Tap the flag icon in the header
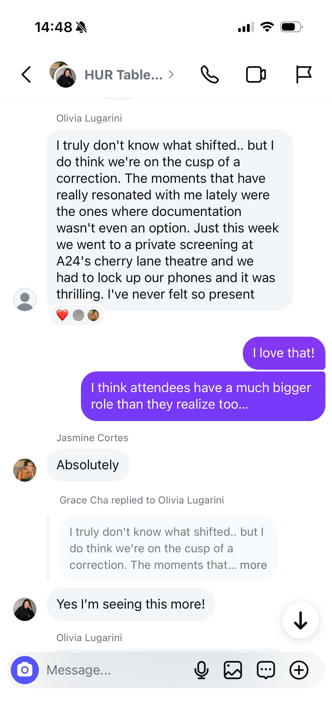 click(304, 75)
